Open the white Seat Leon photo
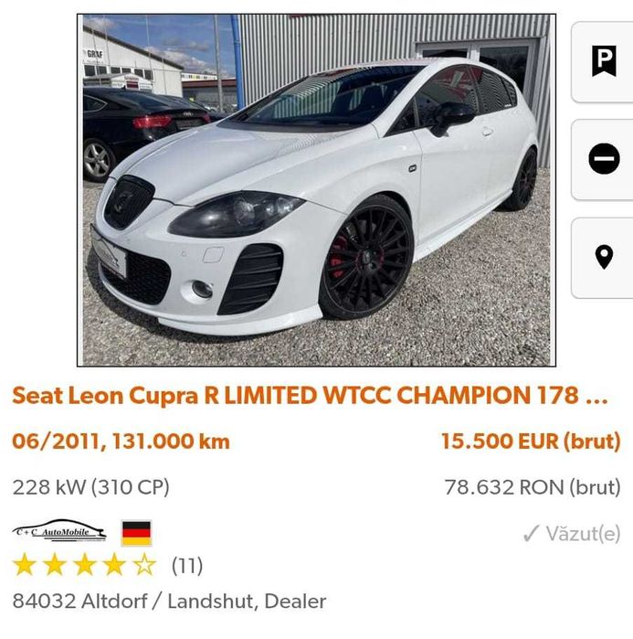The width and height of the screenshot is (633, 639). (x=316, y=190)
